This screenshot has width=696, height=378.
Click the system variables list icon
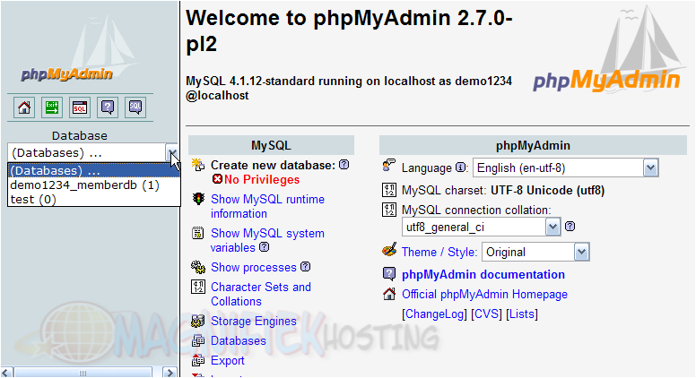(198, 233)
